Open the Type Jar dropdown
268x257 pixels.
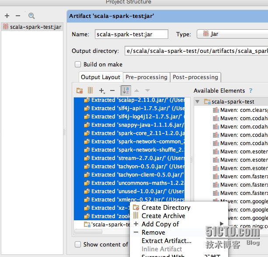point(233,34)
